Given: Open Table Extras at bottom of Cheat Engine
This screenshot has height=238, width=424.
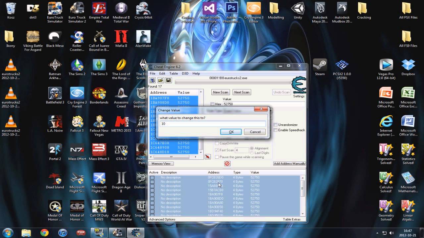Looking at the screenshot, I should point(292,219).
